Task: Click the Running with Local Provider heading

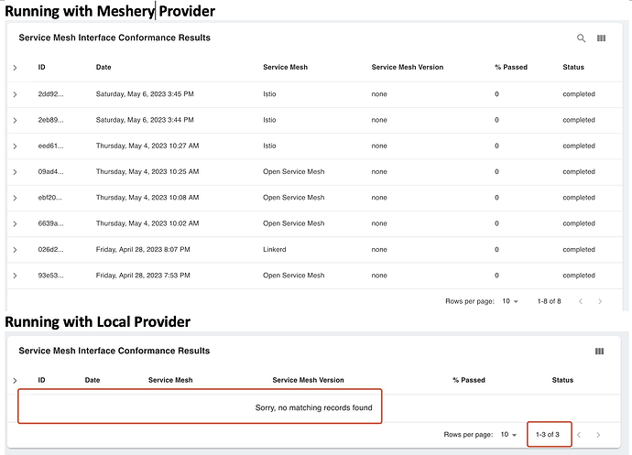Action: click(97, 321)
